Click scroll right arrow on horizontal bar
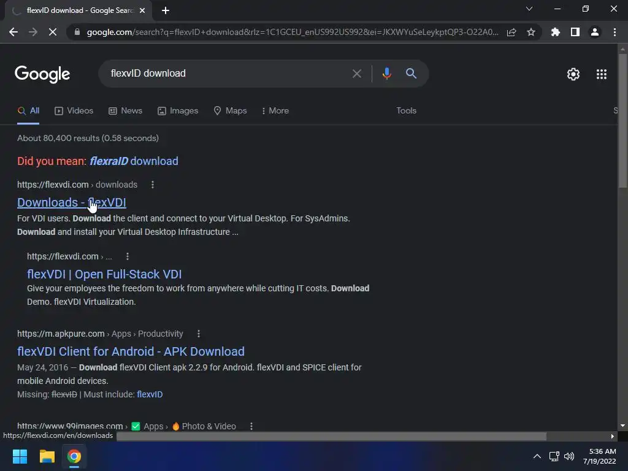The image size is (628, 471). pyautogui.click(x=613, y=436)
